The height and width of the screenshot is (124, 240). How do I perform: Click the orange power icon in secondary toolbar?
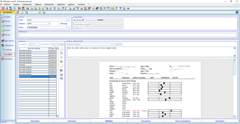click(x=18, y=12)
